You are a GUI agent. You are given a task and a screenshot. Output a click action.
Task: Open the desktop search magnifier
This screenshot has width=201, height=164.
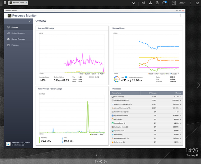tap(134, 3)
